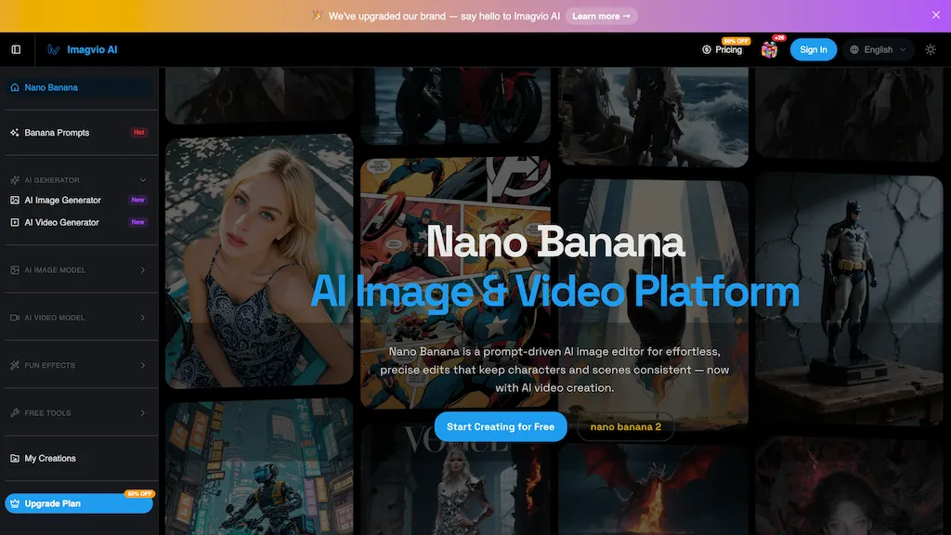Click the globe language icon
This screenshot has height=535, width=951.
pos(854,50)
